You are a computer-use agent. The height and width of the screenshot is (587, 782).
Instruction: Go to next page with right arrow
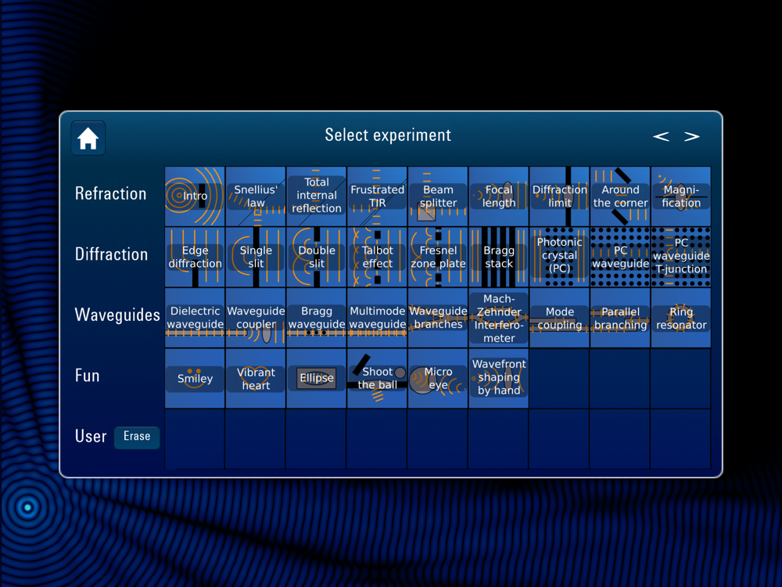(x=692, y=137)
